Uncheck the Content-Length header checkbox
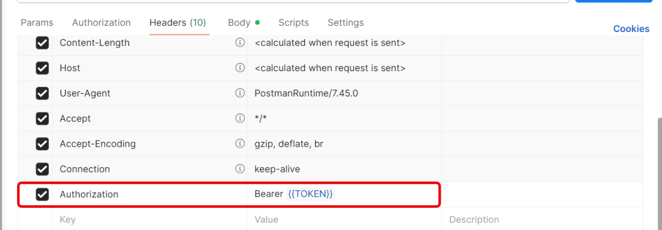 coord(42,43)
